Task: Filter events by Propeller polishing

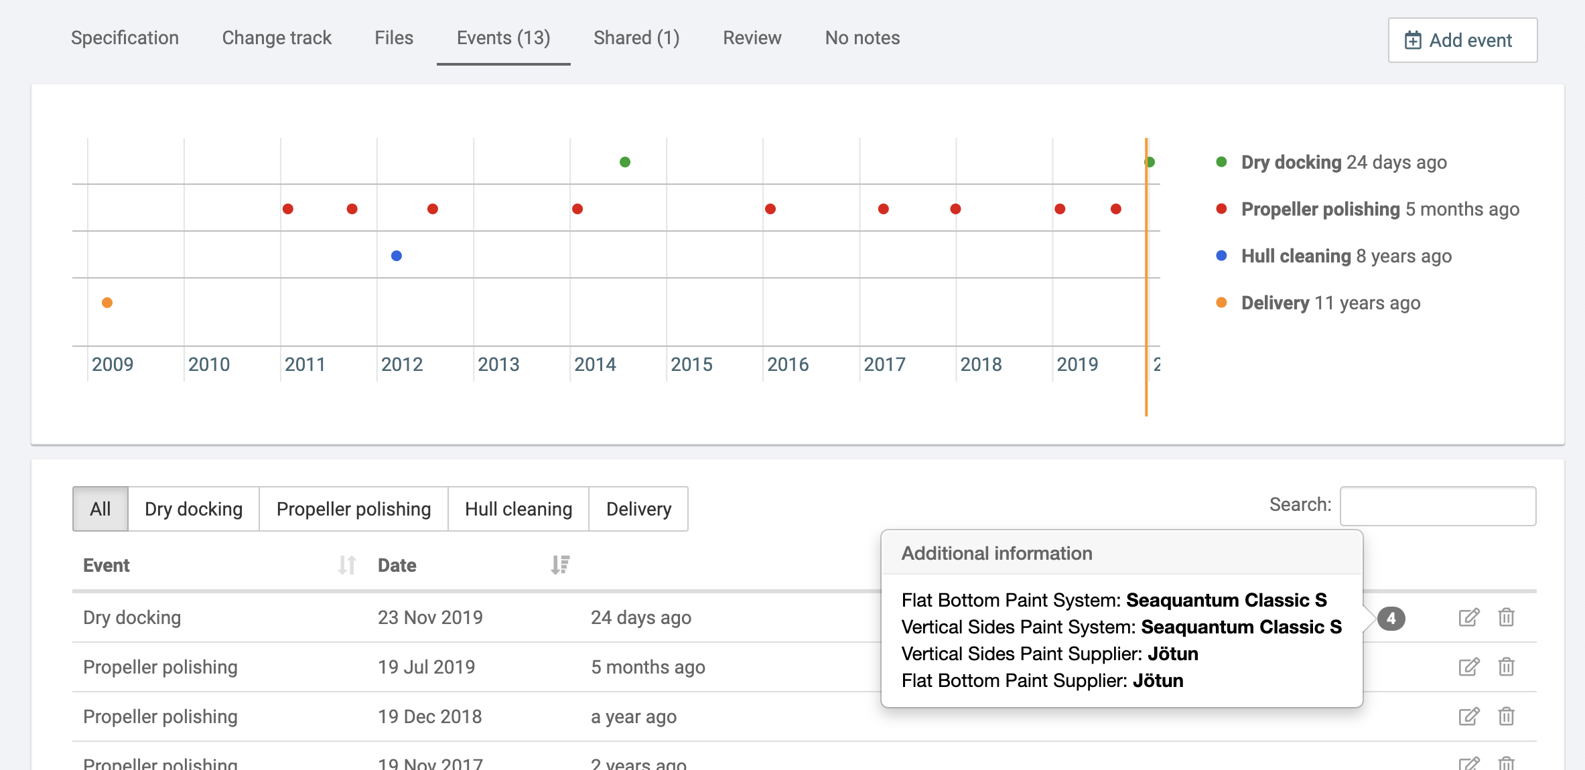Action: (x=353, y=509)
